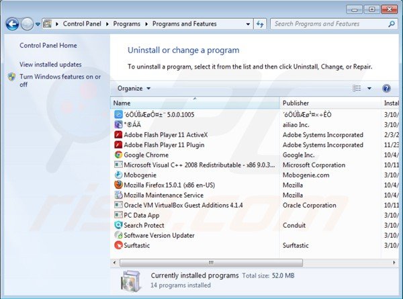Click the scroll left arrow of the list

[x=114, y=263]
